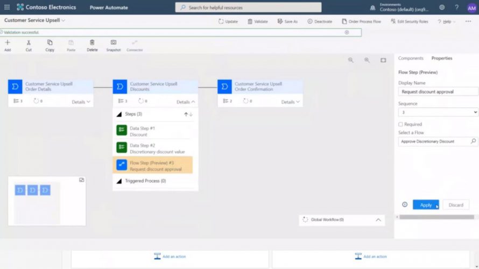The height and width of the screenshot is (269, 479).
Task: Click the Update command
Action: pos(228,22)
